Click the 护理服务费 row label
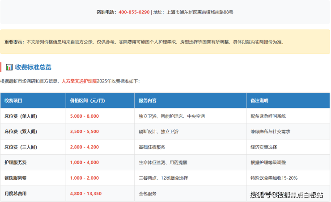 click(16, 163)
